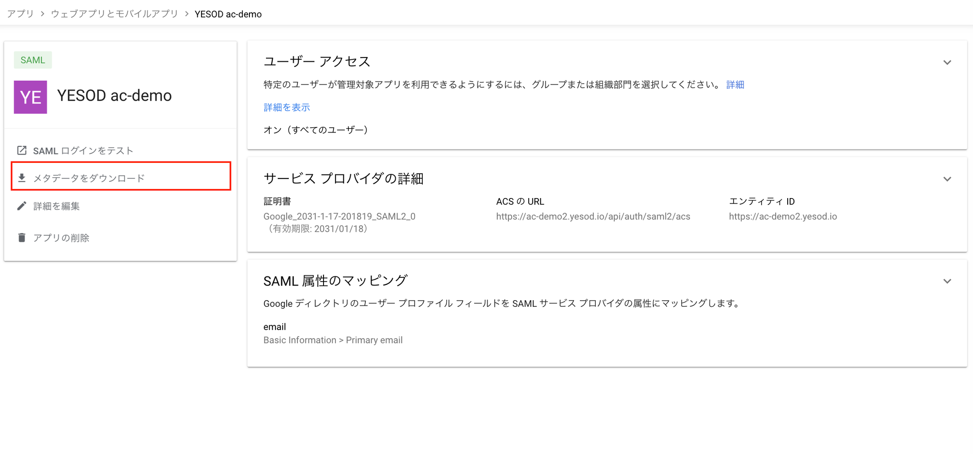Click the ユーザー アクセス card heading
This screenshot has width=973, height=454.
tap(317, 62)
